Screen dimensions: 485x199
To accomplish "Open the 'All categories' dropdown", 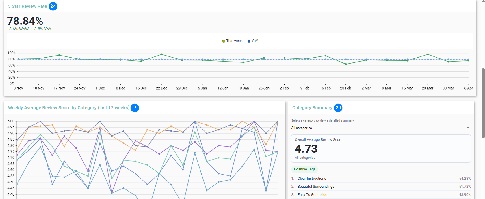I will coord(381,128).
